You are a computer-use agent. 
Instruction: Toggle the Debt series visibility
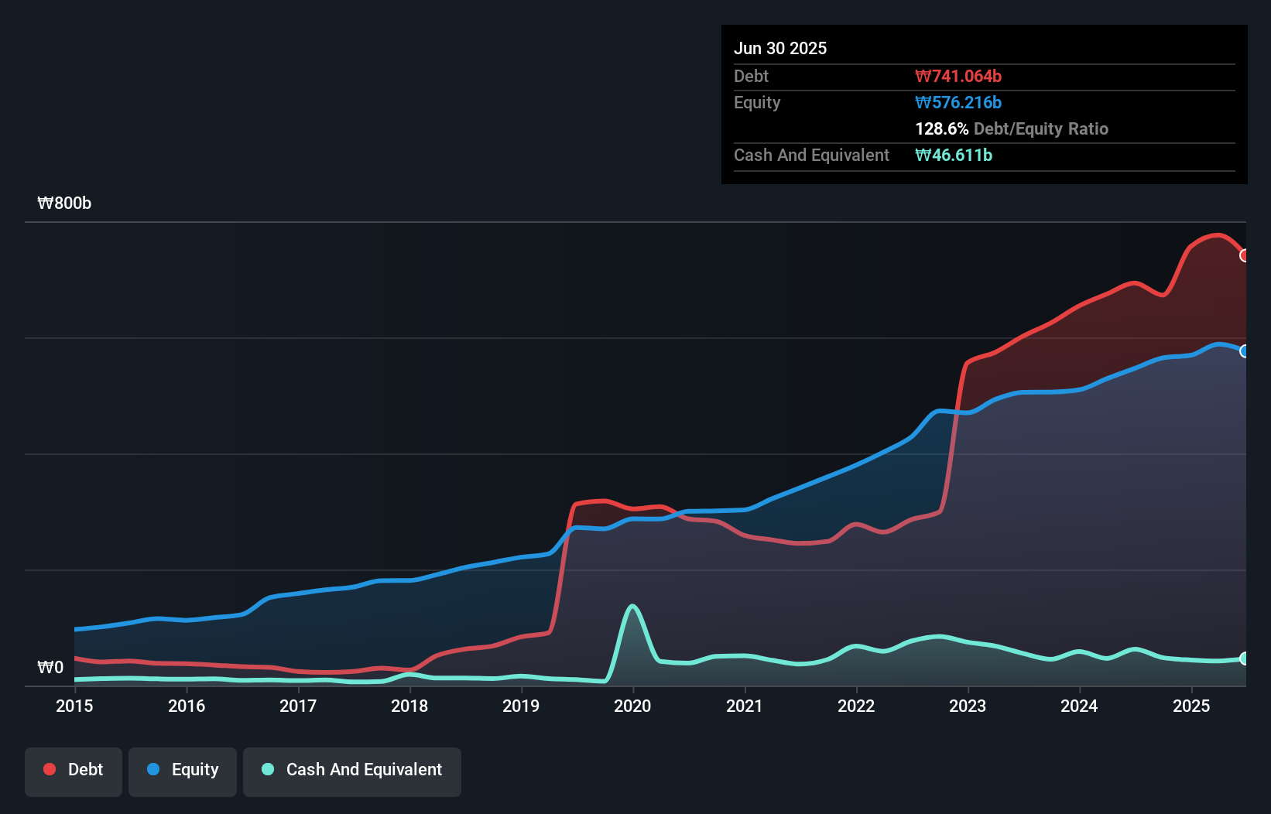click(x=74, y=769)
